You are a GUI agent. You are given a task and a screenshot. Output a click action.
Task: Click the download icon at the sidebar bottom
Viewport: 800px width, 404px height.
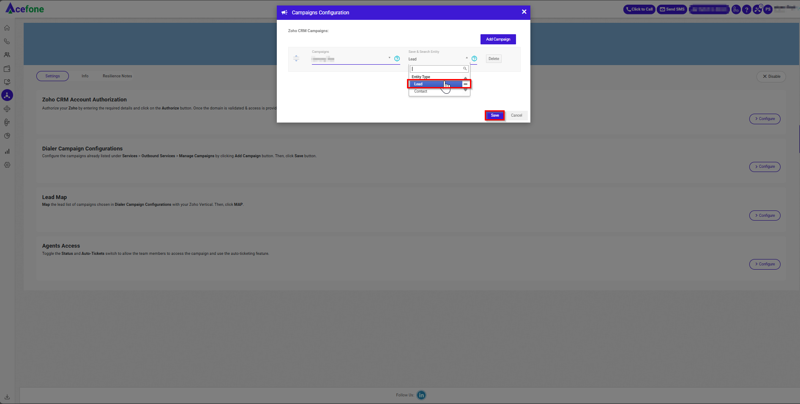[x=7, y=397]
